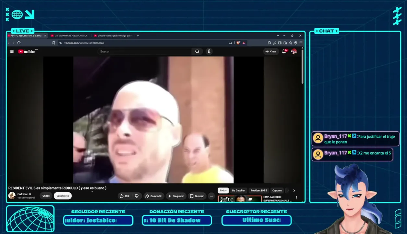Screen dimensions: 407x234
Task: Click the video player area
Action: 153,120
